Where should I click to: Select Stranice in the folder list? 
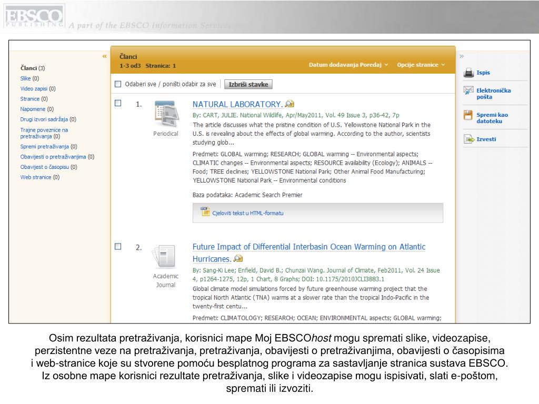point(34,99)
